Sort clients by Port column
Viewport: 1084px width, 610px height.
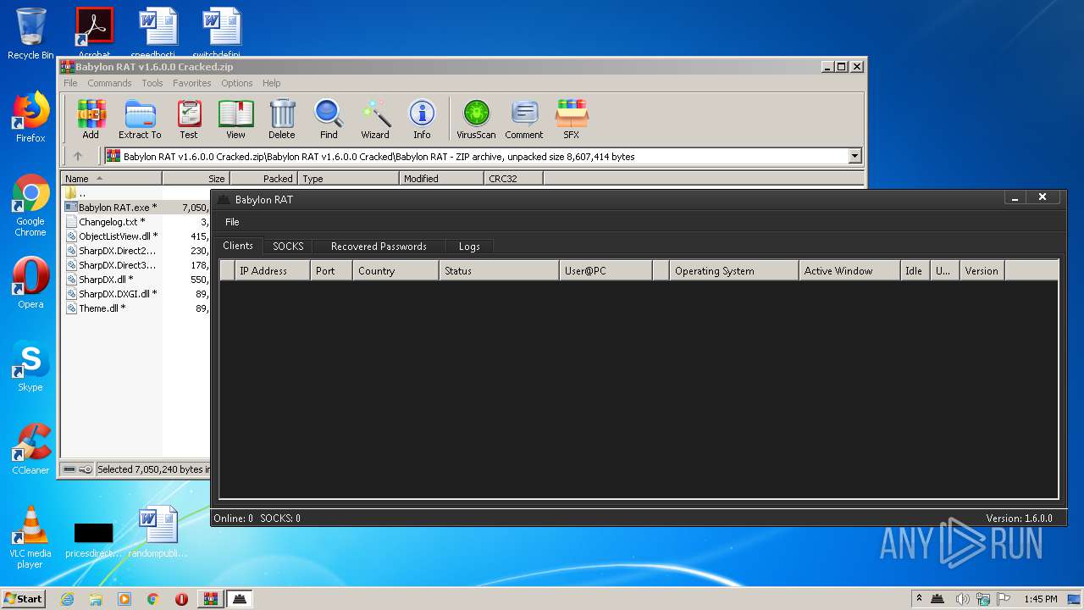pyautogui.click(x=332, y=271)
